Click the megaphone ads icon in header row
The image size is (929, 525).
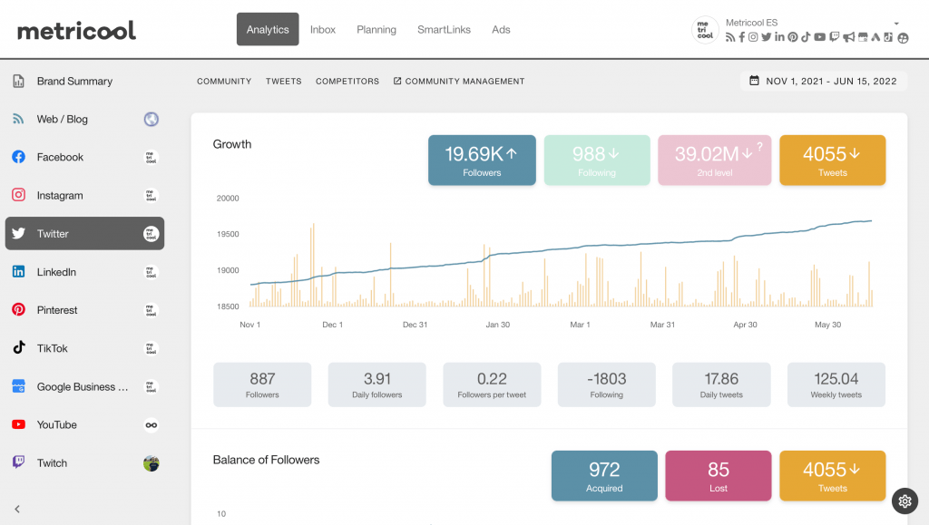849,37
